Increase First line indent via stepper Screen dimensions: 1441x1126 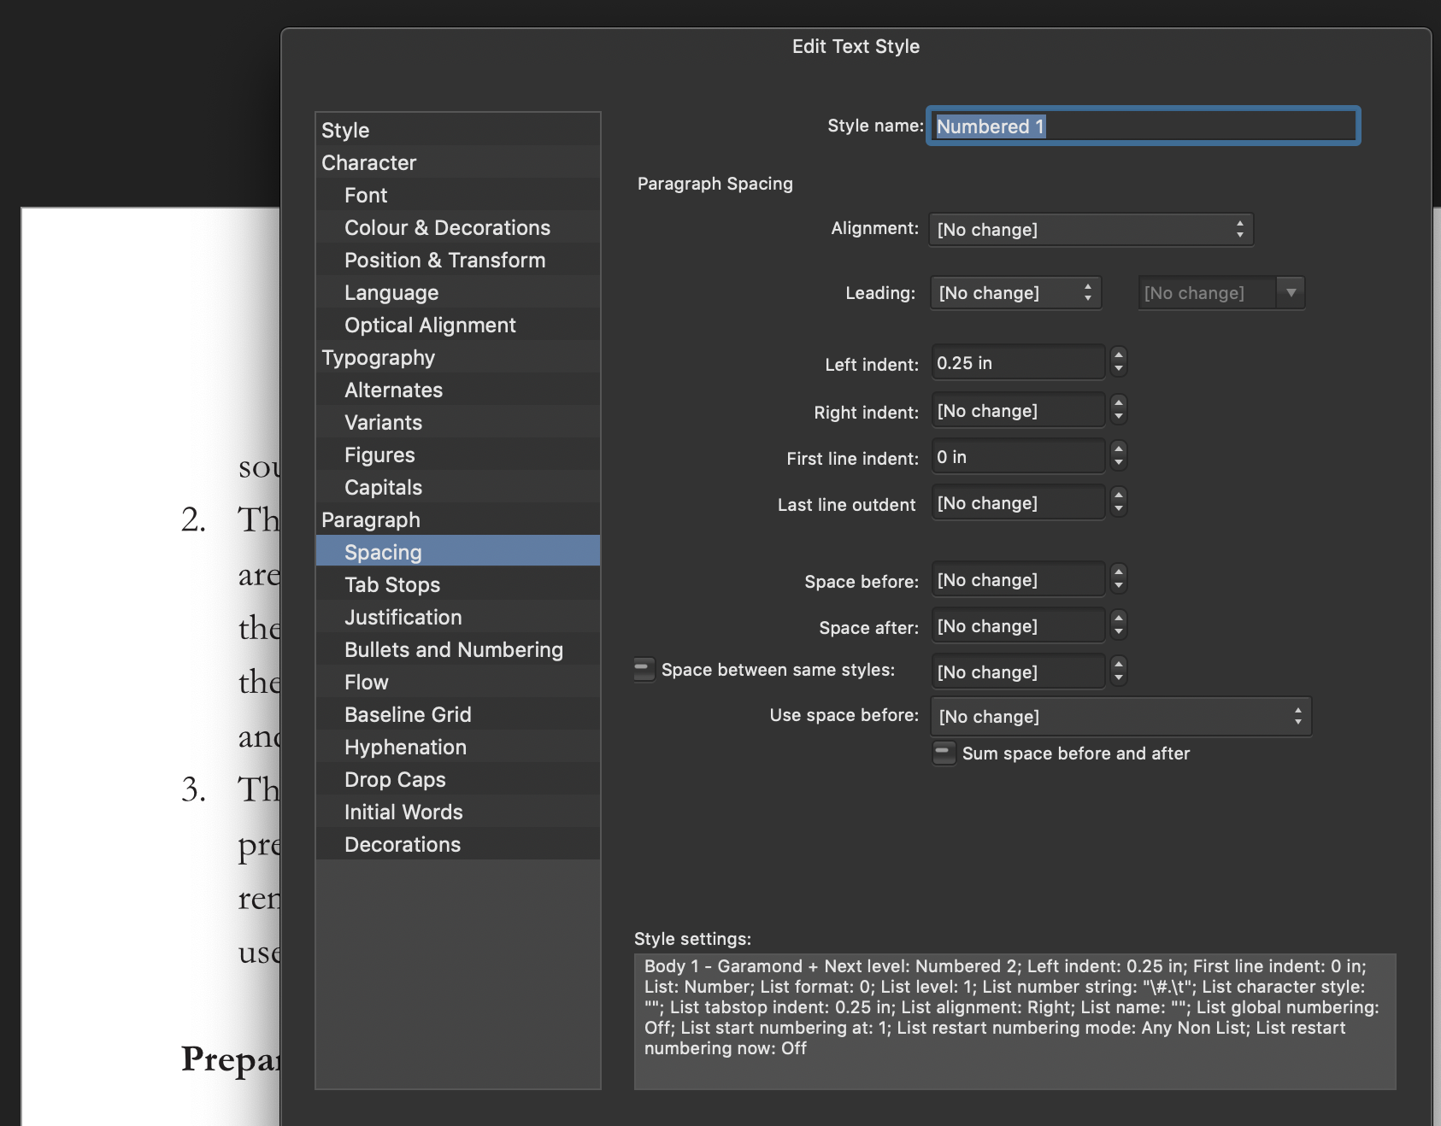[x=1118, y=451]
